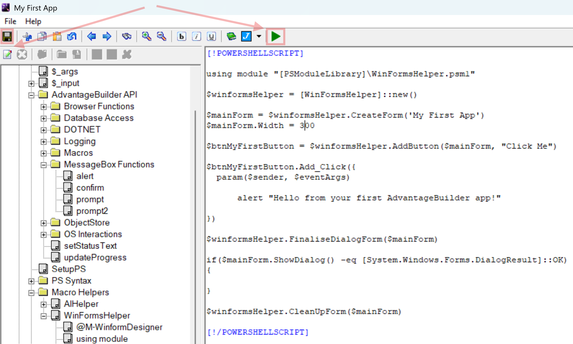This screenshot has width=573, height=344.
Task: Collapse the Macro Helpers folder
Action: point(31,293)
